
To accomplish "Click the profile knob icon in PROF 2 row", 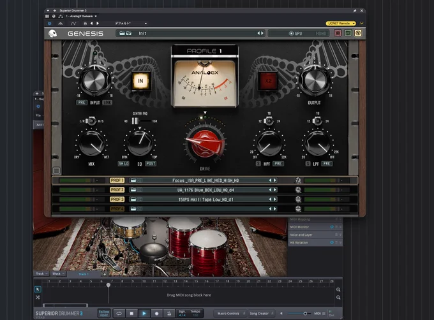I will [x=298, y=190].
